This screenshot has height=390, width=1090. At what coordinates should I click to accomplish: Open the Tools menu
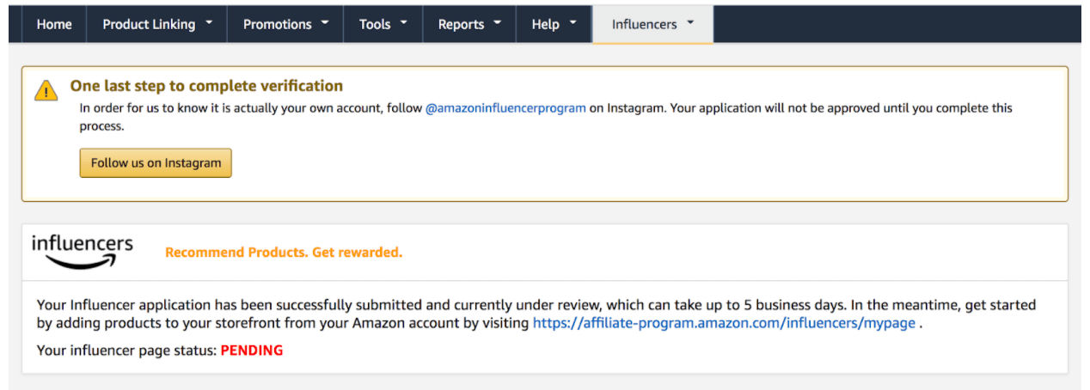383,24
